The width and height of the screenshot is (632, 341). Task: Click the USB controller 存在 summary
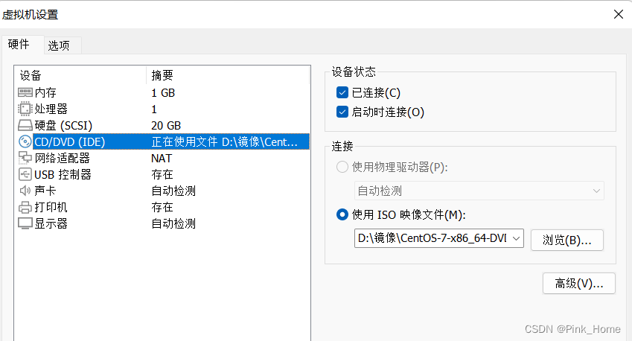click(x=162, y=174)
